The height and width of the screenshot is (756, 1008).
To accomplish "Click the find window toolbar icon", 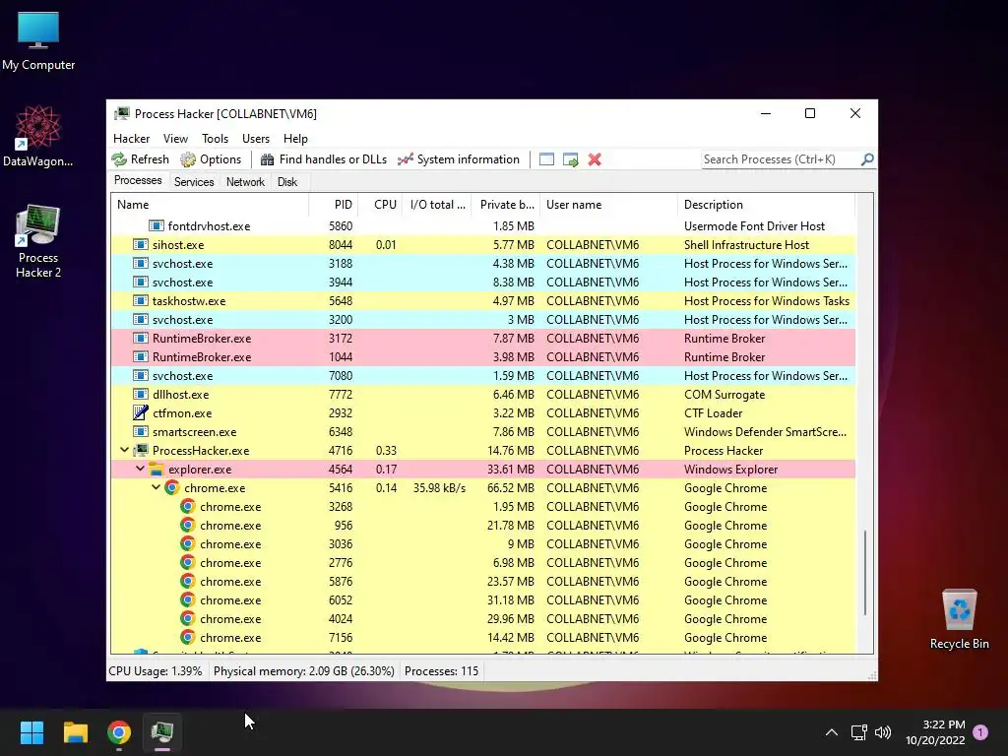I will (546, 159).
